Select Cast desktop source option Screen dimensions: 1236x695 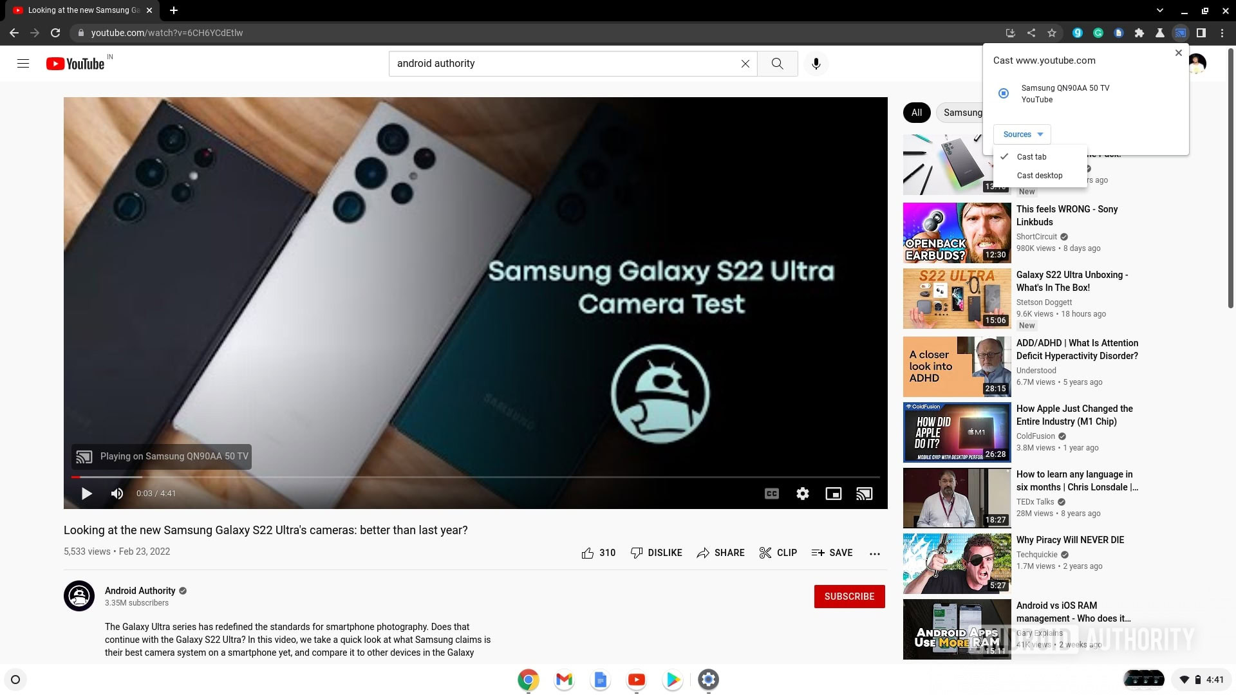[x=1039, y=176]
